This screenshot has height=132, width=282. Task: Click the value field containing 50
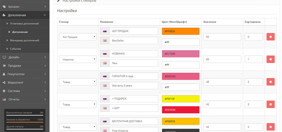click(222, 37)
